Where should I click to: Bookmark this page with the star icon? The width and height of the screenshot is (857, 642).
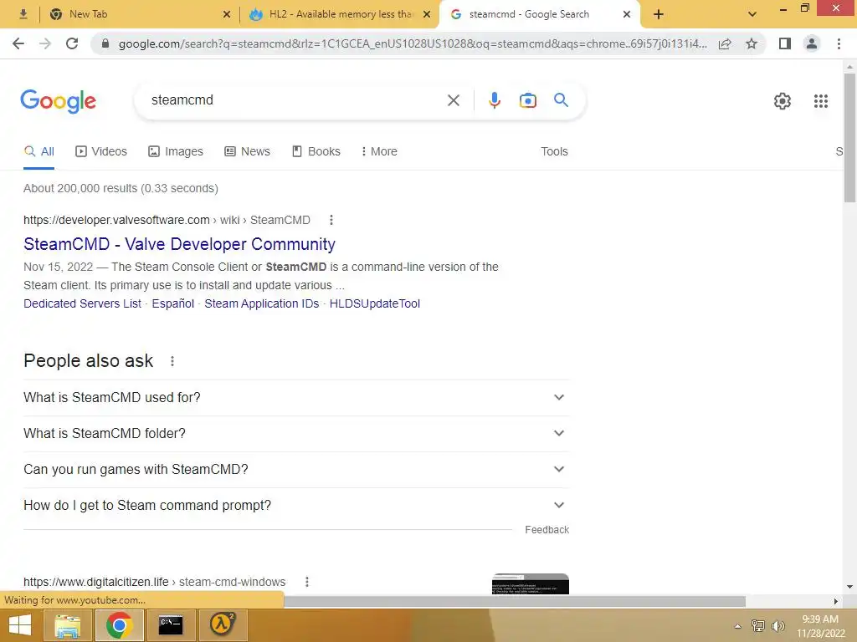[x=752, y=43]
